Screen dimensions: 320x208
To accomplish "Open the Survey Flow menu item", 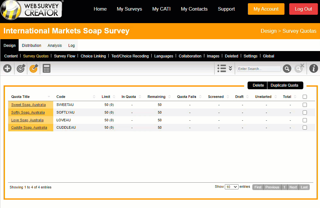I will point(64,56).
